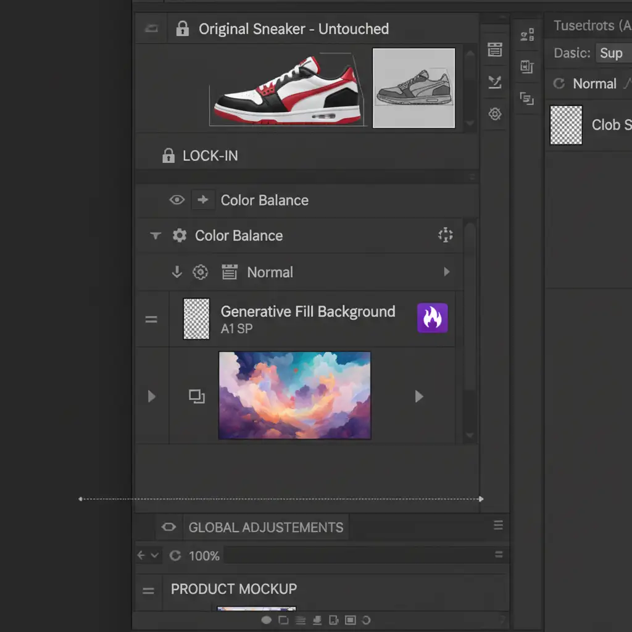632x632 pixels.
Task: Open the GLOBAL ADJUSTEMENTS panel menu
Action: [498, 526]
